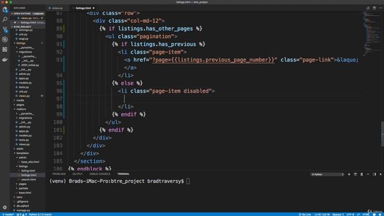Move the panel to the side

click(374, 175)
